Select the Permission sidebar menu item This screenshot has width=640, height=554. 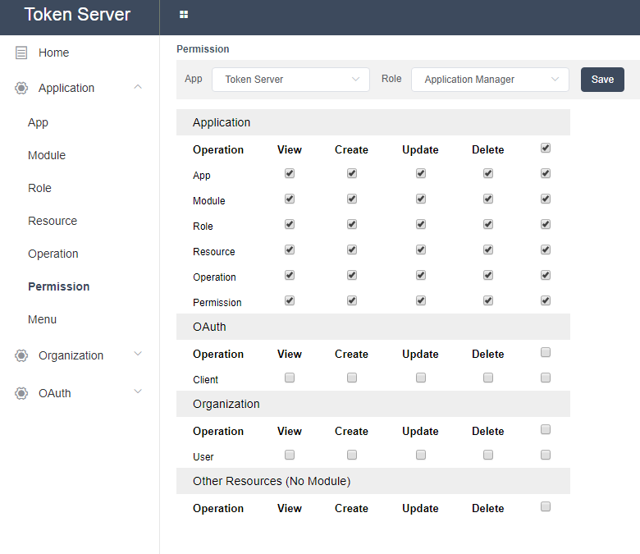coord(59,286)
